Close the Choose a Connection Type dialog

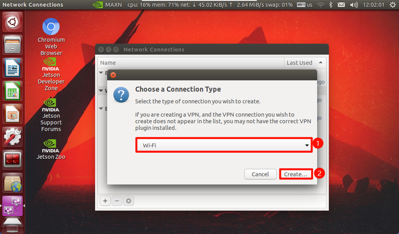113,75
